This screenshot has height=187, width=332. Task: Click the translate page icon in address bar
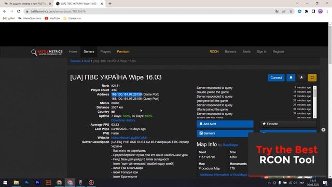click(x=277, y=11)
